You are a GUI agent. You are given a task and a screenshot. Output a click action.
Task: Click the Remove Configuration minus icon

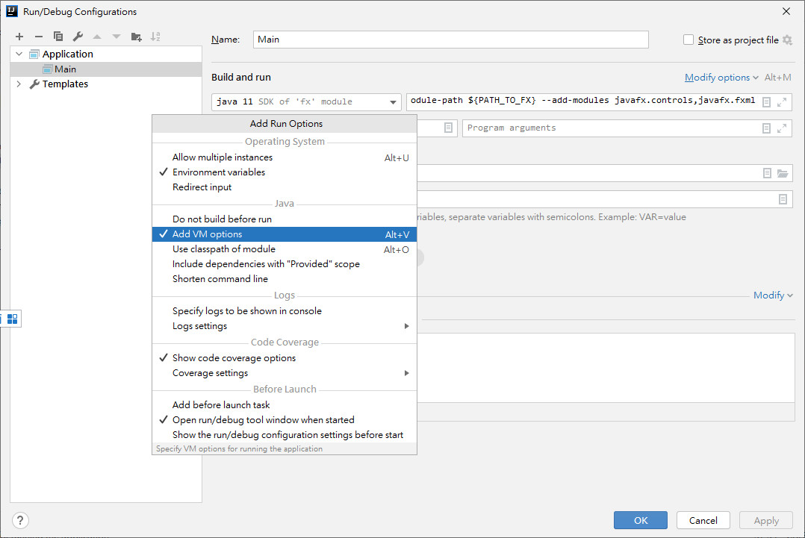39,37
